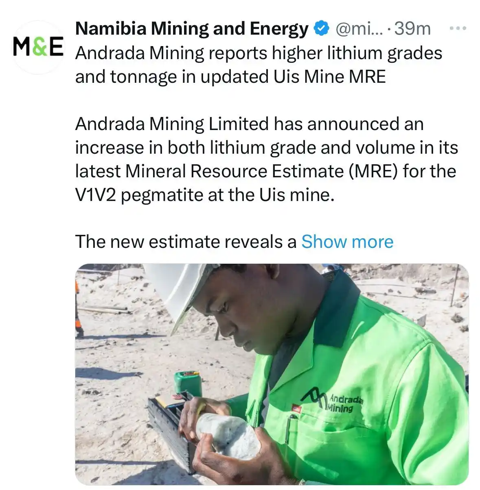Viewport: 480px width, 490px height.
Task: Click the blue verification tick next to Namibia Mining
Action: pyautogui.click(x=321, y=28)
